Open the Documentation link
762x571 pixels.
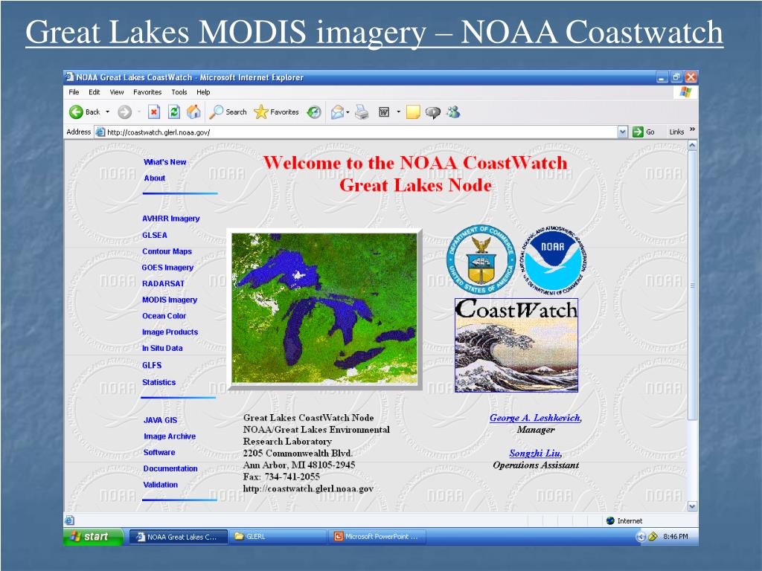click(x=170, y=468)
